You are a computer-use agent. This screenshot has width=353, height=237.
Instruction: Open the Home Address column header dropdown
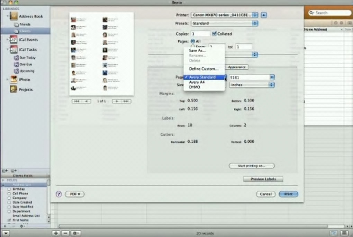click(342, 29)
